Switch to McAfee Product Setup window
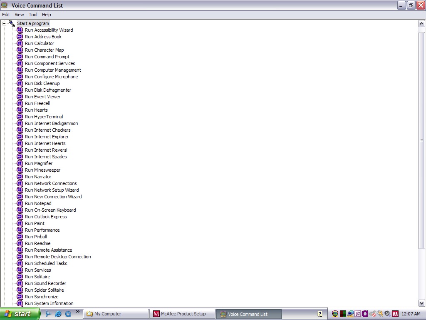Screen dimensions: 426x320 point(182,314)
